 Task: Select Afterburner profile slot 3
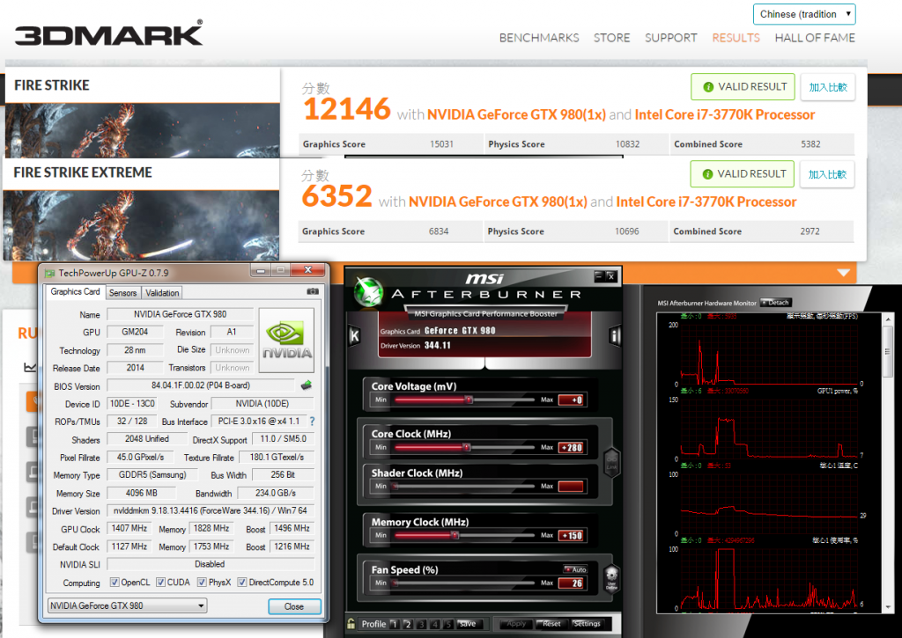click(x=421, y=624)
